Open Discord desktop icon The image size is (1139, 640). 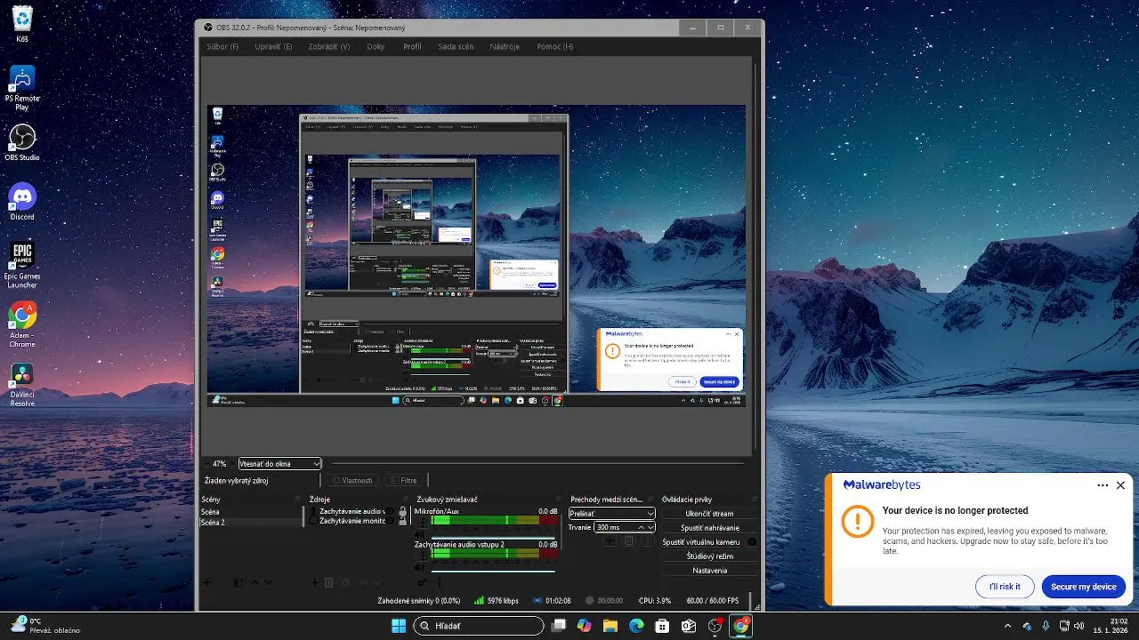point(22,202)
